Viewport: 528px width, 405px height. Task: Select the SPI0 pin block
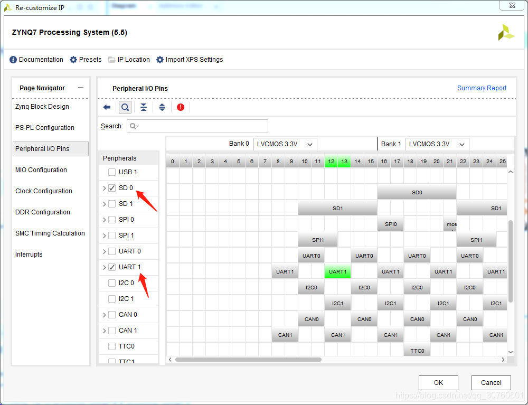pyautogui.click(x=391, y=224)
